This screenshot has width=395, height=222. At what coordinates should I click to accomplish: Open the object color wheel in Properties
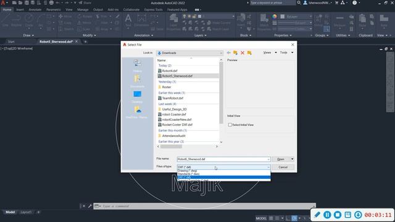coord(274,17)
